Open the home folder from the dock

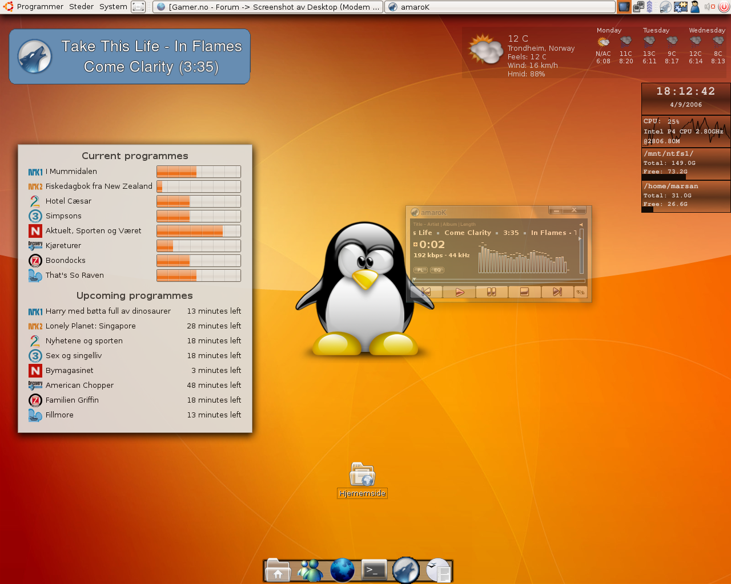click(278, 570)
